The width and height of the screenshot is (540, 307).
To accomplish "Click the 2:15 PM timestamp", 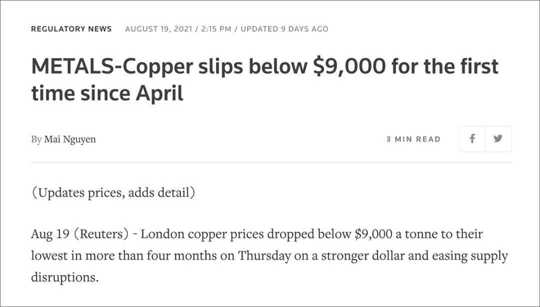I will point(216,29).
